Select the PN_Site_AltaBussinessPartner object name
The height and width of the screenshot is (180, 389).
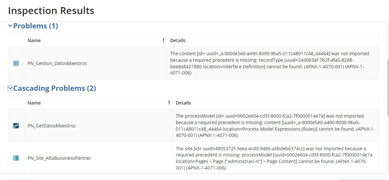tap(59, 158)
